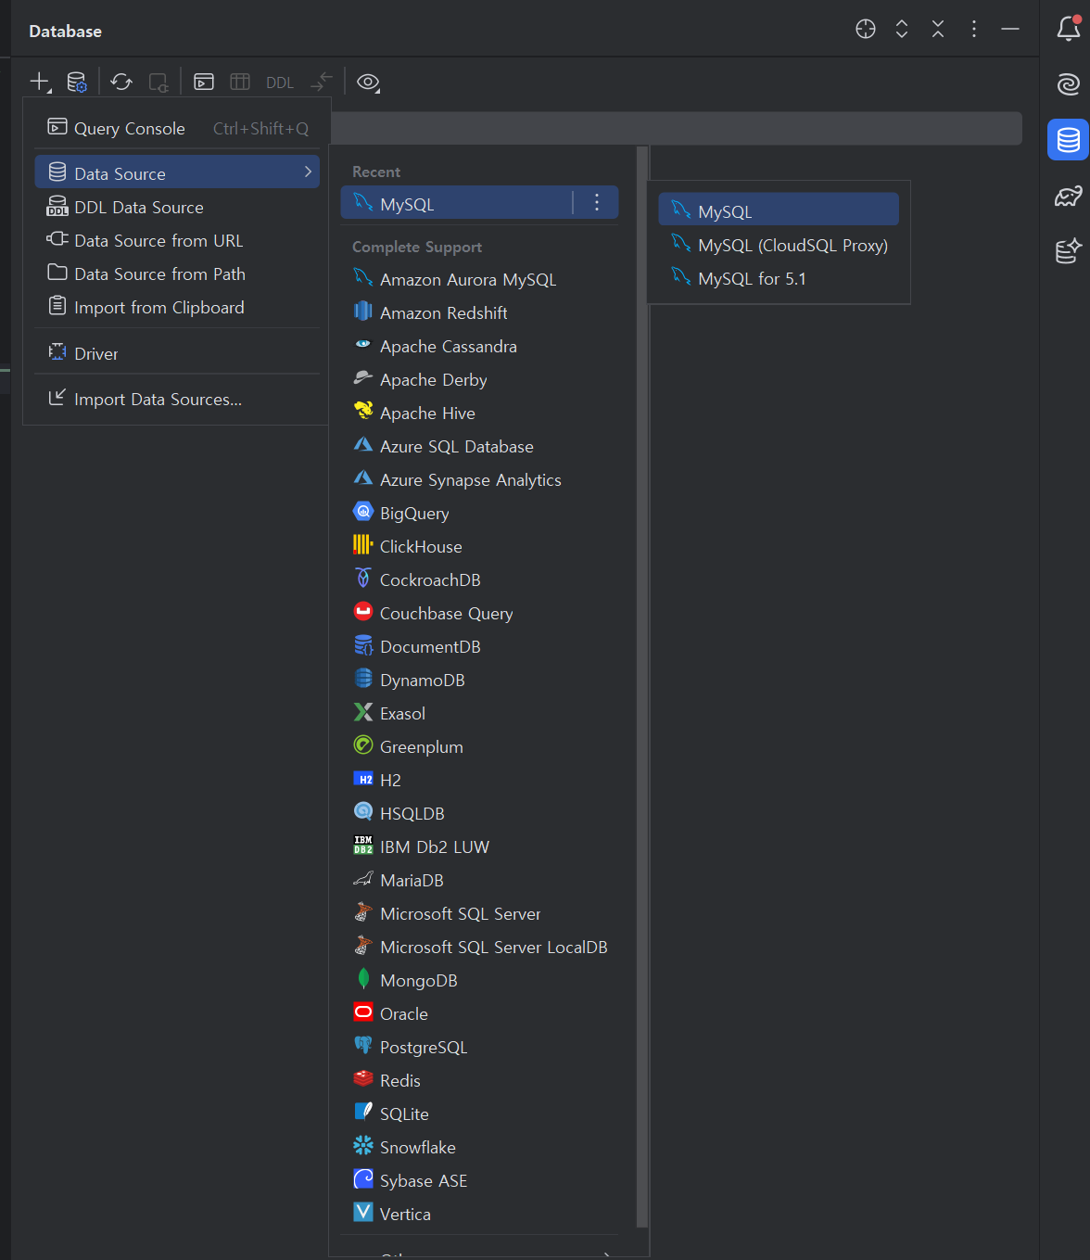Image resolution: width=1090 pixels, height=1260 pixels.
Task: Select Exasol data source
Action: click(x=479, y=713)
